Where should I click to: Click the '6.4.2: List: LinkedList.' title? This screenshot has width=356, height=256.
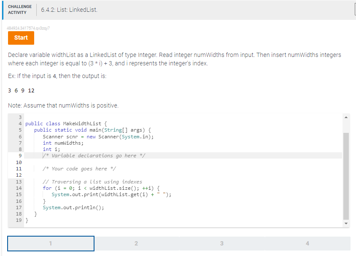(x=69, y=10)
